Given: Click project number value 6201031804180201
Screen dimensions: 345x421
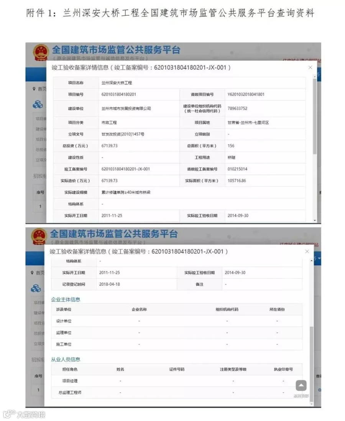Looking at the screenshot, I should [x=119, y=94].
